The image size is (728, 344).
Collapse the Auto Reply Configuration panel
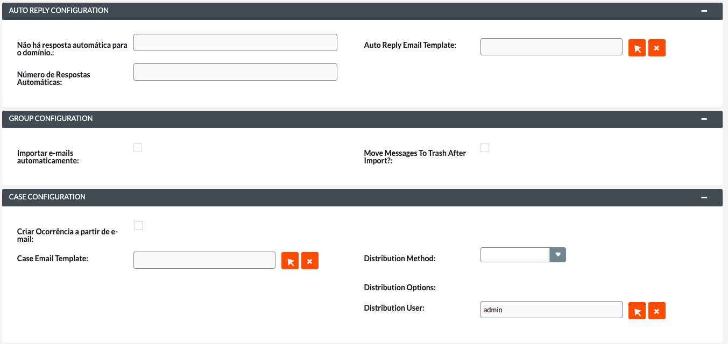(704, 11)
